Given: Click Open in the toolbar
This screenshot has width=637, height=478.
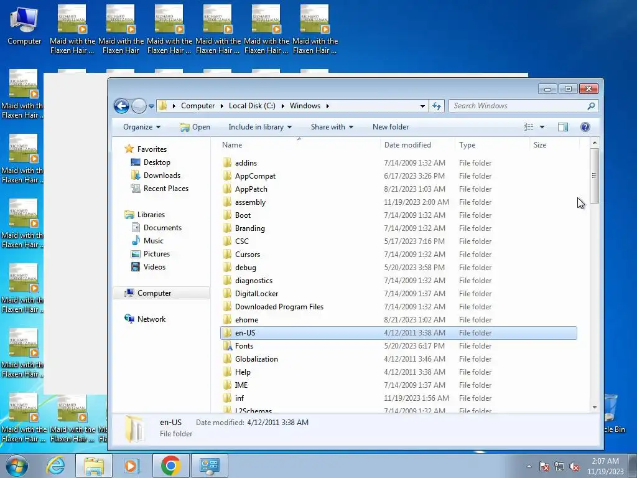Looking at the screenshot, I should tap(195, 127).
